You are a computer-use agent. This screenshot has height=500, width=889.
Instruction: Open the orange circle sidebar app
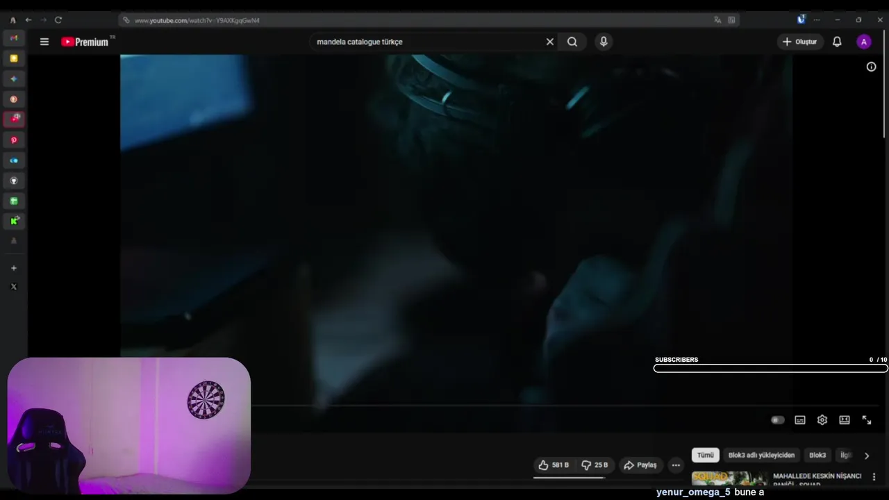click(x=13, y=99)
